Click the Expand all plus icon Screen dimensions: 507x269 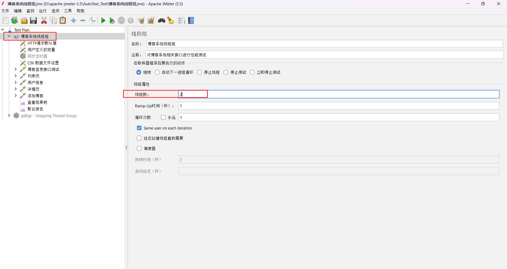click(x=74, y=21)
